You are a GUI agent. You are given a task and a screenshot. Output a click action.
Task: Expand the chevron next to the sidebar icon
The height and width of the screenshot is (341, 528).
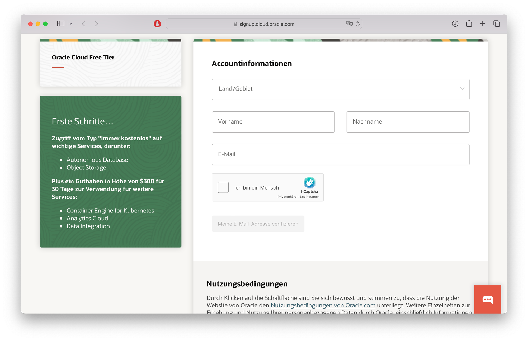click(70, 23)
